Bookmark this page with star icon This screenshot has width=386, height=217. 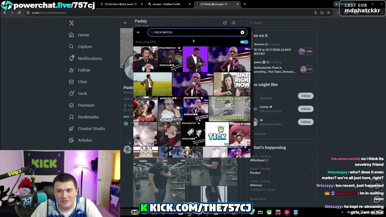328,13
